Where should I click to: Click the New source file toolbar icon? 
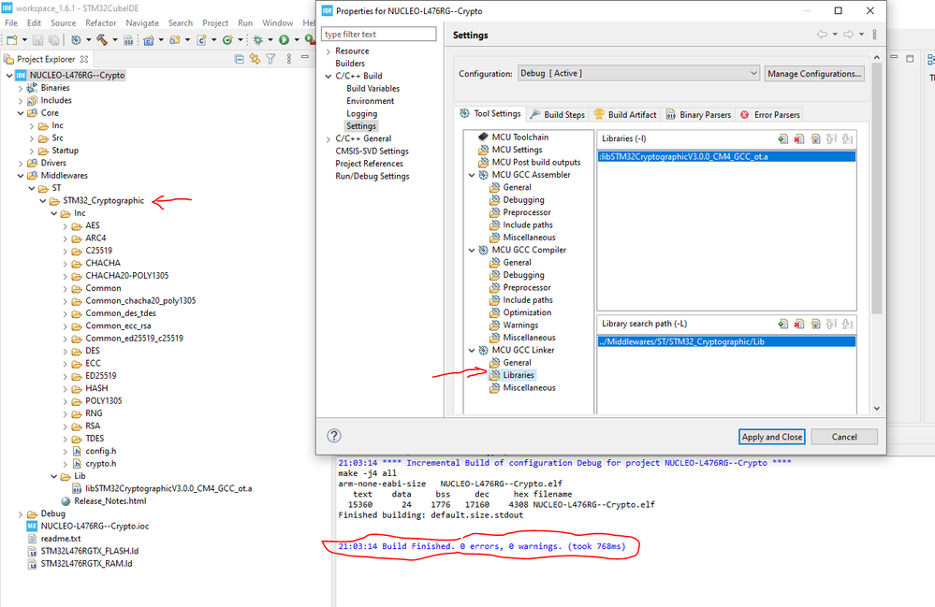coord(201,40)
